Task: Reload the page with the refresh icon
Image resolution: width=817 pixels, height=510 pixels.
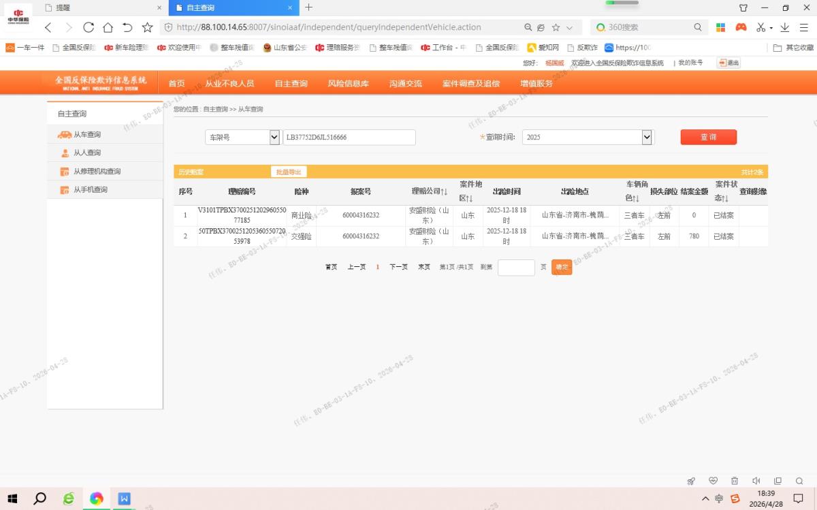Action: [x=88, y=27]
